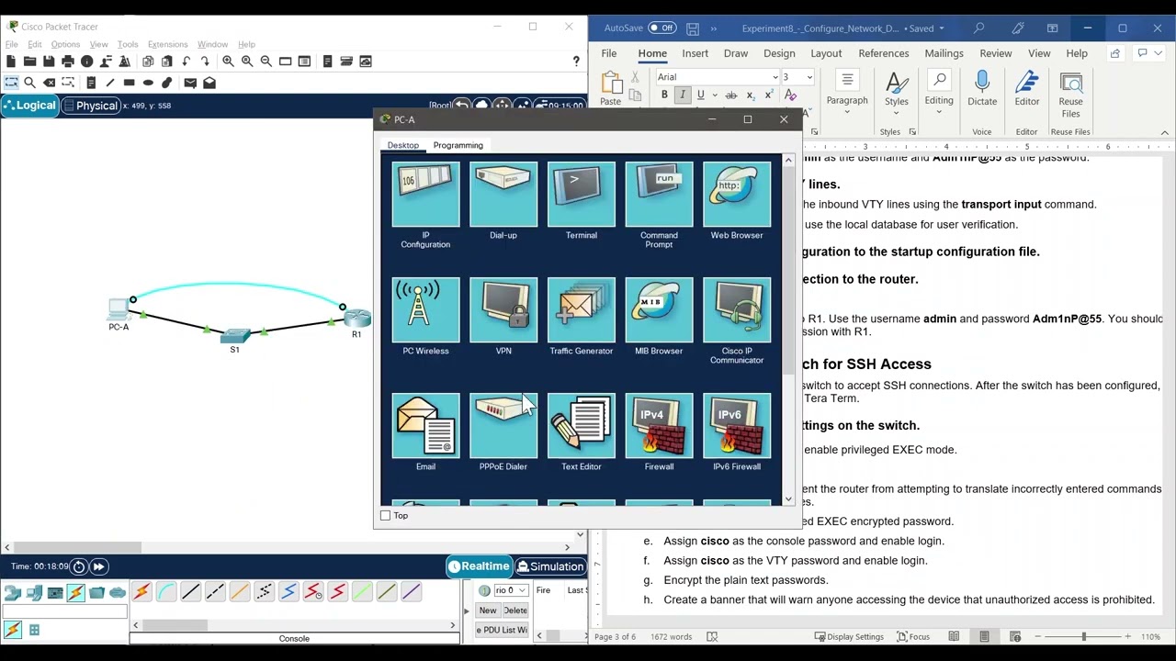
Task: Open the MIB Browser app
Action: coord(659,310)
